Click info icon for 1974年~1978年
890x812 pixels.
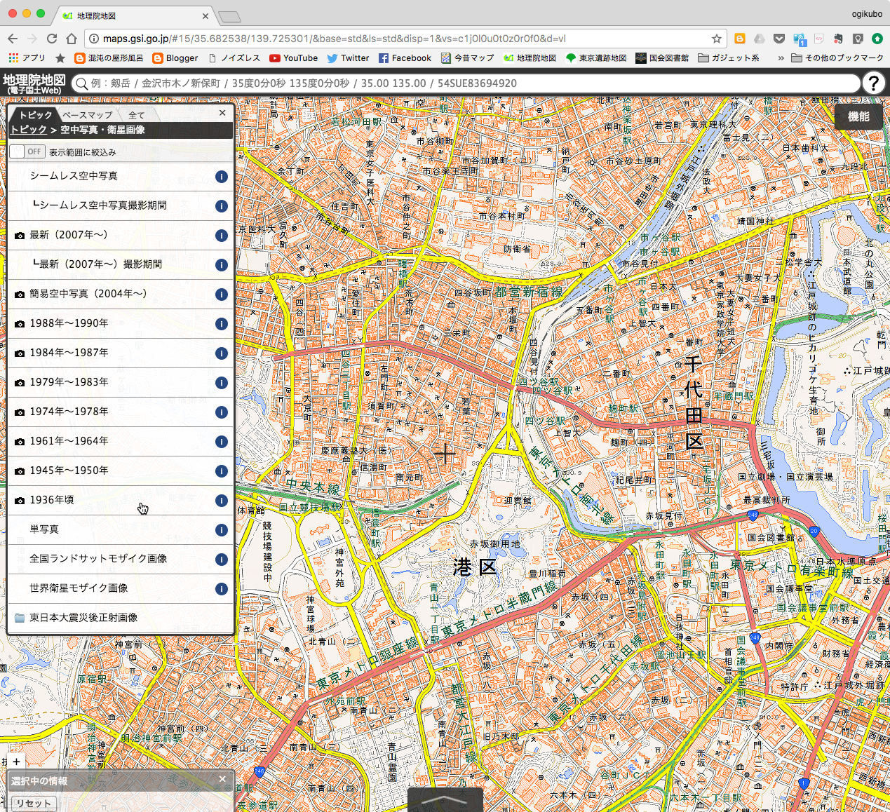221,412
